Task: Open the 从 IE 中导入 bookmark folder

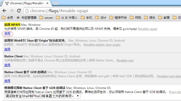Action: tap(67, 18)
